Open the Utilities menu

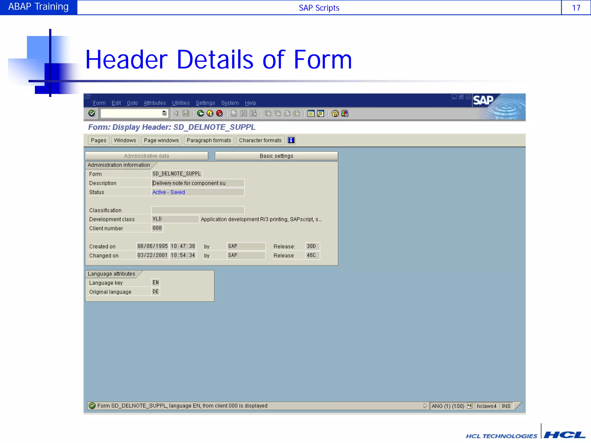point(181,103)
